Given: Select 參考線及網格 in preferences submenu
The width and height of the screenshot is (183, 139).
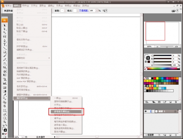Looking at the screenshot, I should (66, 112).
